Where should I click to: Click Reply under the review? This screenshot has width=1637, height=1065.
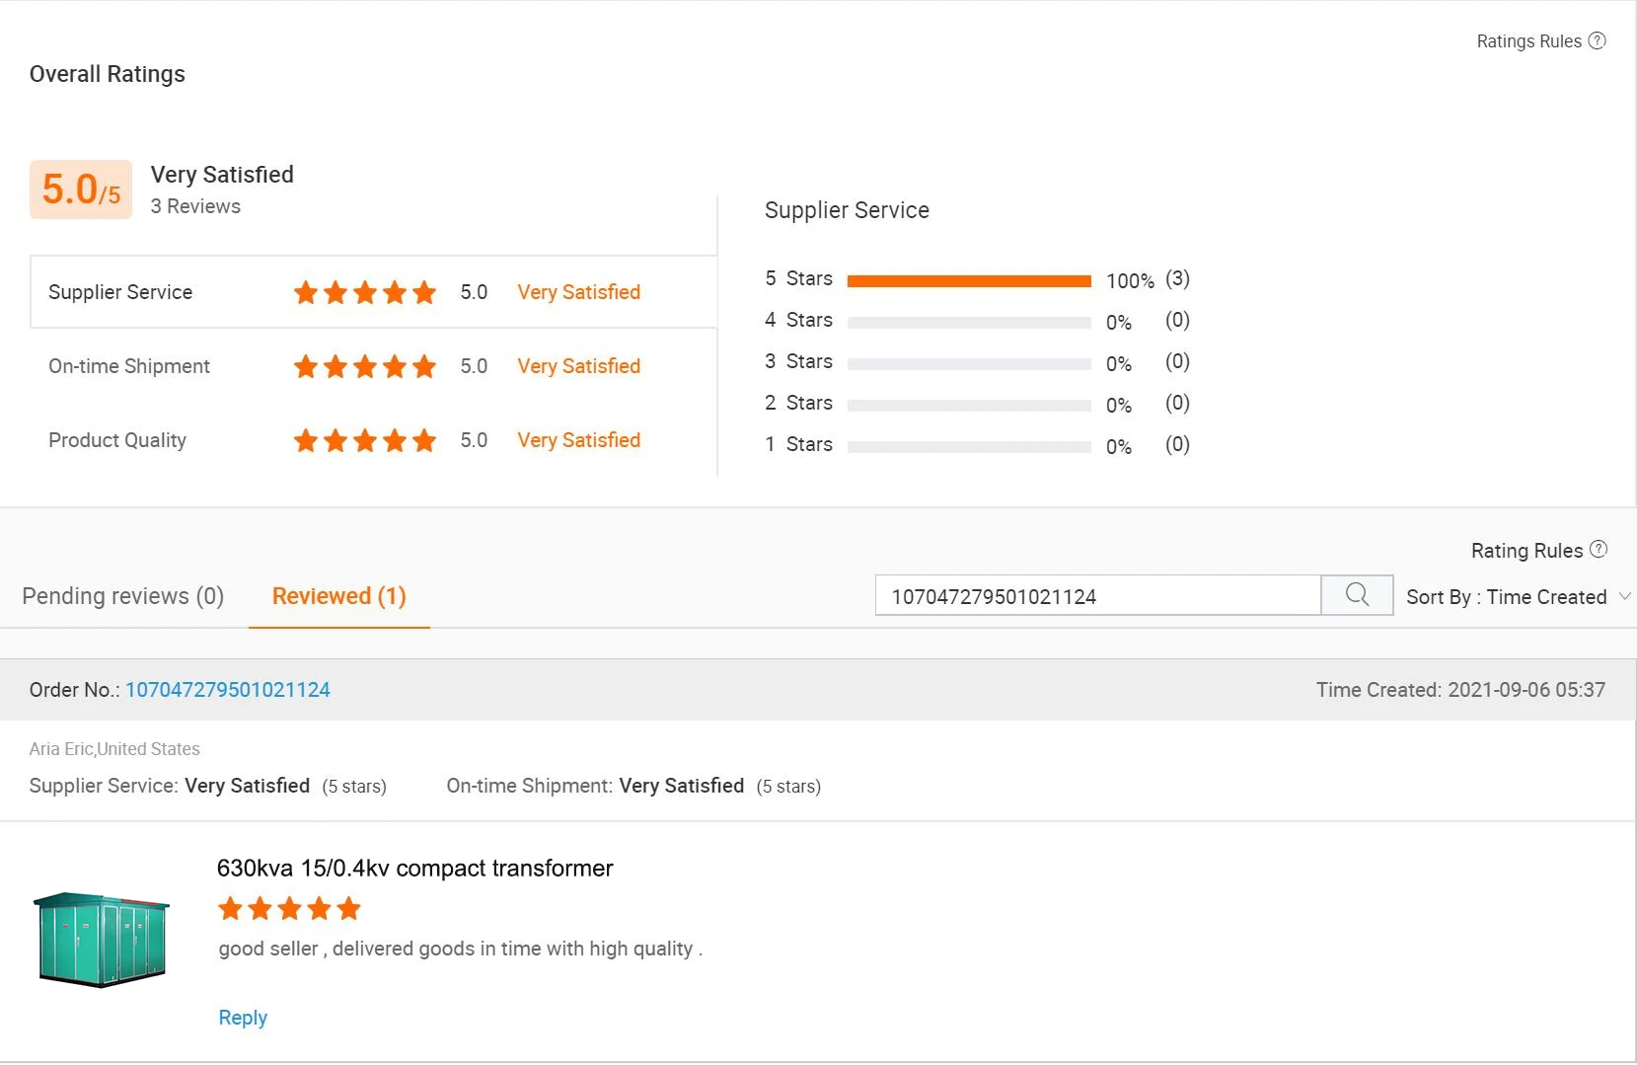[x=243, y=1018]
